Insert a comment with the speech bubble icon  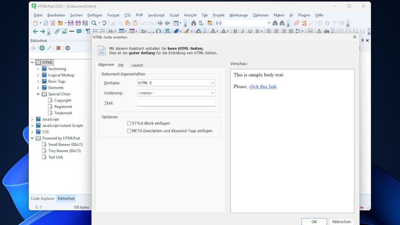pos(79,31)
